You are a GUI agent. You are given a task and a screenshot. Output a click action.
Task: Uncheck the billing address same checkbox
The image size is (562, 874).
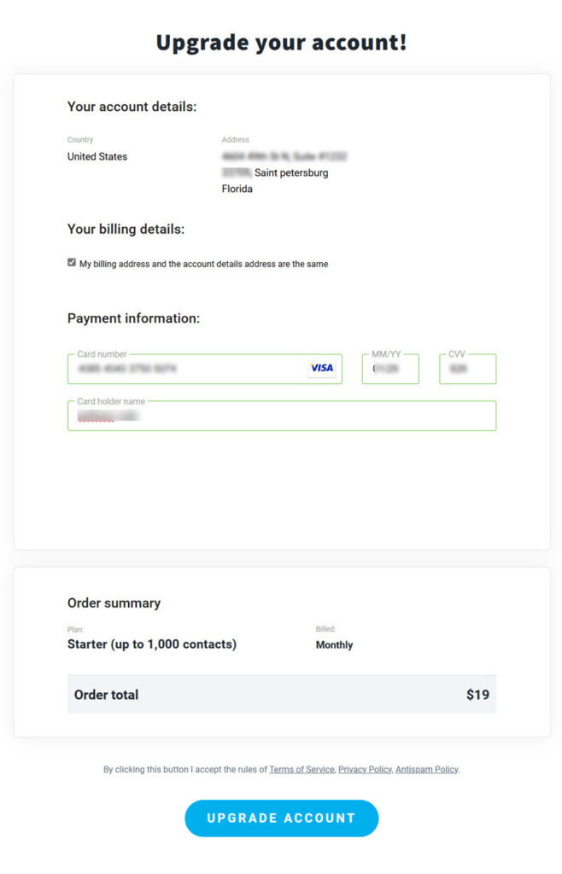pos(72,263)
